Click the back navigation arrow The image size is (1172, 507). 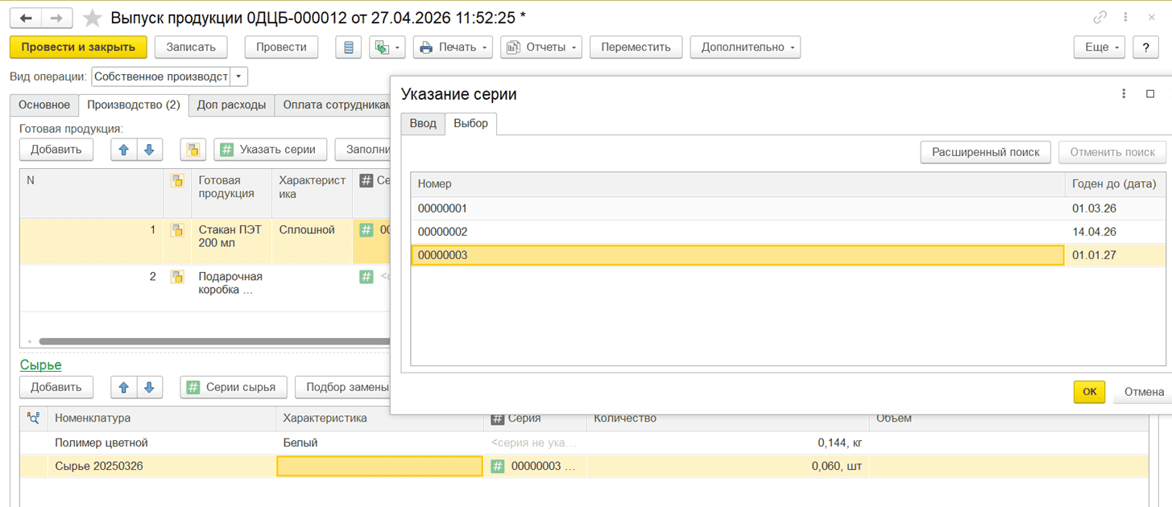click(x=26, y=18)
